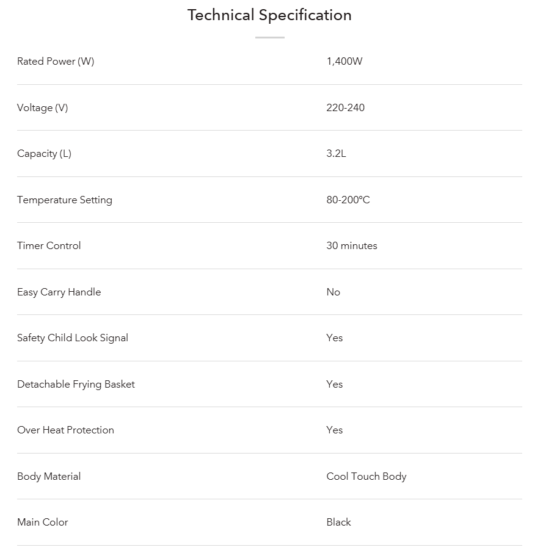Select the 1,400W value
The image size is (543, 550).
(x=344, y=61)
